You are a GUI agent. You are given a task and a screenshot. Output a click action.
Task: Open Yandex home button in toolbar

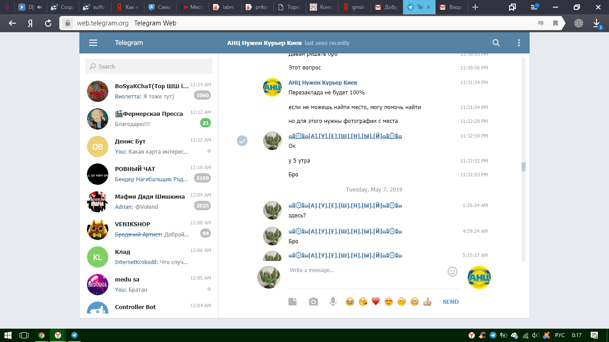click(30, 23)
